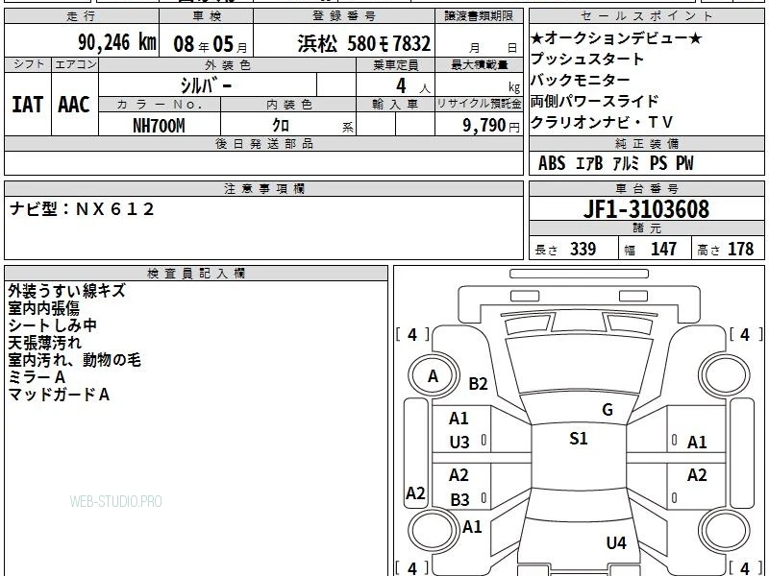Click inspector note 天張薄汚れ
769x576 pixels.
pyautogui.click(x=44, y=343)
